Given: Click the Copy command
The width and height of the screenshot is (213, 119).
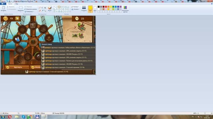Looking at the screenshot, I should pos(11,9).
